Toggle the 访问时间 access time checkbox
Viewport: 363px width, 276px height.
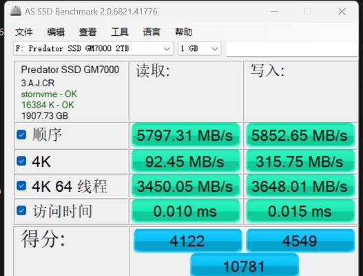[21, 210]
